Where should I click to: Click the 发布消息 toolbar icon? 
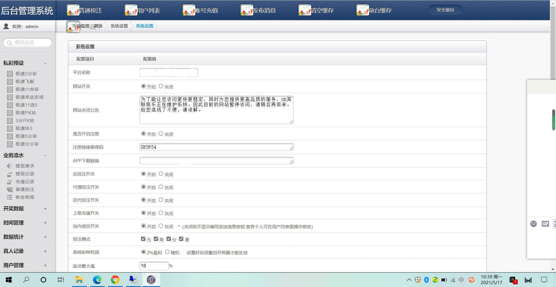pos(247,10)
